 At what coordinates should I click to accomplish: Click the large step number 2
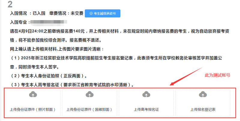coord(10,4)
